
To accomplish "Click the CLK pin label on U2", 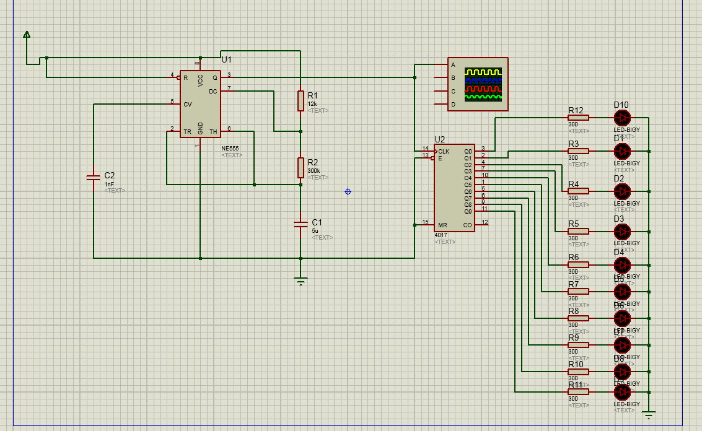I will [x=444, y=151].
